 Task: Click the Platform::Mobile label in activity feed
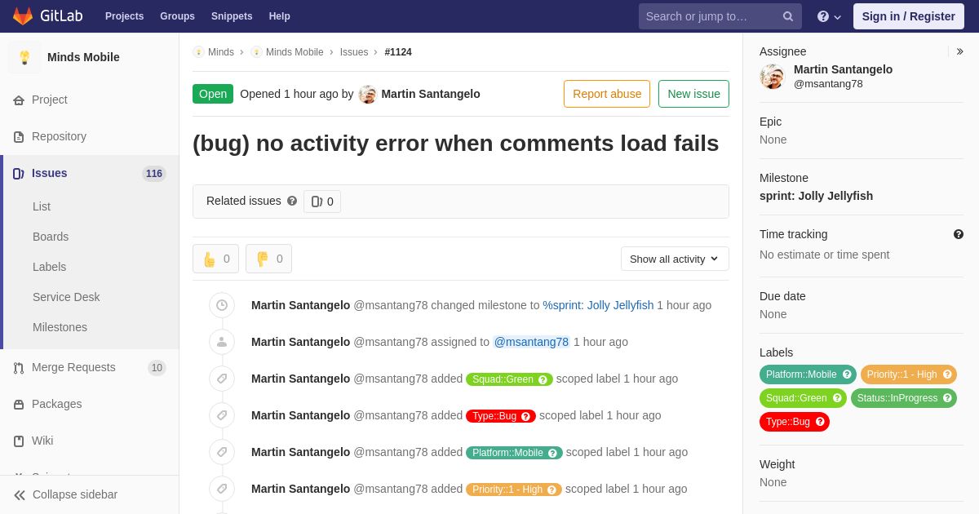point(514,453)
